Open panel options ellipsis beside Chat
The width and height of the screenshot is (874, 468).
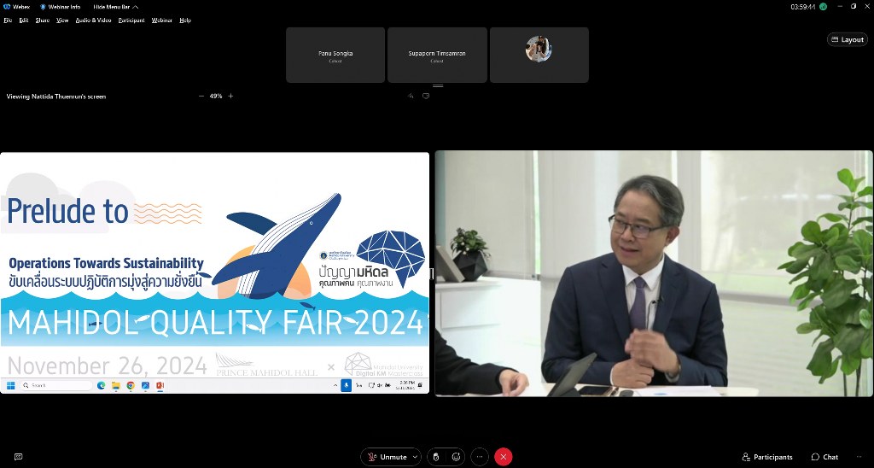pos(859,457)
